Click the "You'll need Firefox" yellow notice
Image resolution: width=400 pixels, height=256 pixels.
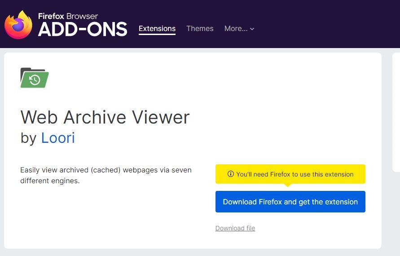pyautogui.click(x=295, y=174)
